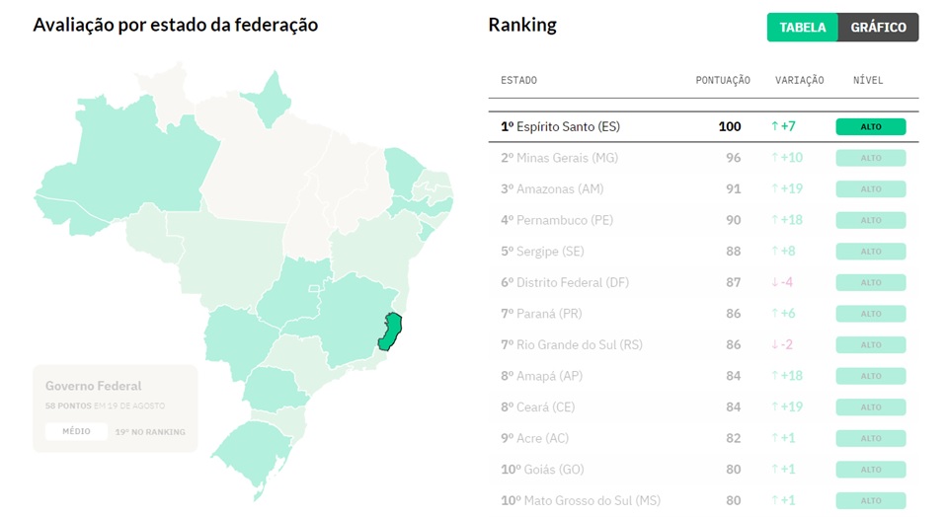Click down arrow variation for Distrito Federal
The height and width of the screenshot is (517, 948).
click(774, 283)
